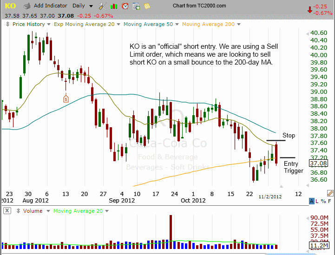The image size is (335, 255).
Task: Expand the Moving Average 200 dropdown arrow
Action: (x=239, y=24)
